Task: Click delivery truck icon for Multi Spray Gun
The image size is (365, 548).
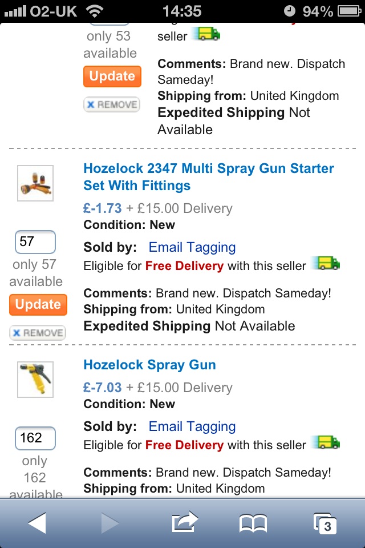Action: (328, 264)
